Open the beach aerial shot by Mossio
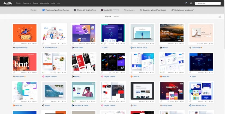 point(54,91)
